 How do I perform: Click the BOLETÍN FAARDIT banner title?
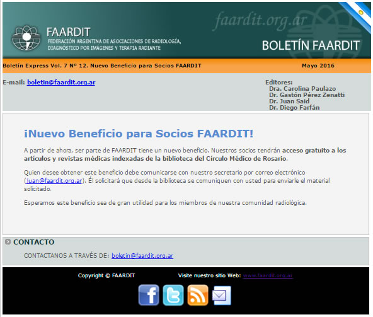click(x=311, y=45)
